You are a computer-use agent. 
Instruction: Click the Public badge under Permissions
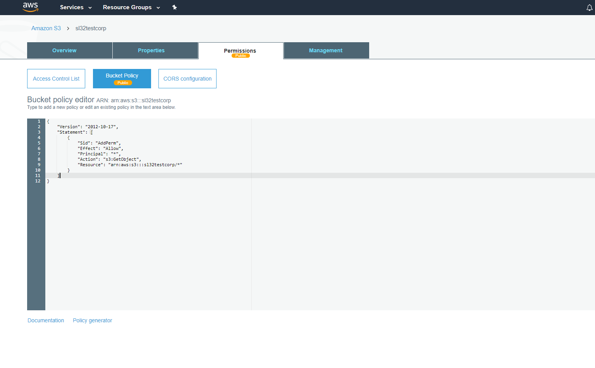pyautogui.click(x=241, y=56)
